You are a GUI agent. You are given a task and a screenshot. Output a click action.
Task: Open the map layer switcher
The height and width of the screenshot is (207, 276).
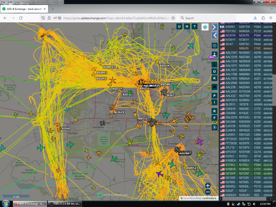pos(205,27)
